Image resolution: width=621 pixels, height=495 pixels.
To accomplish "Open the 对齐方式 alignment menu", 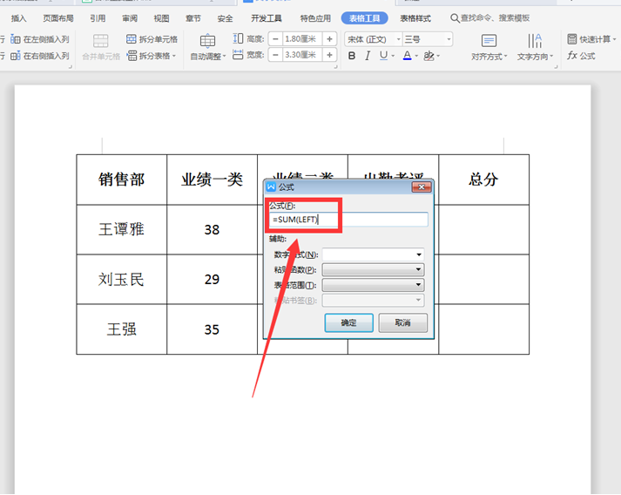I will (489, 47).
